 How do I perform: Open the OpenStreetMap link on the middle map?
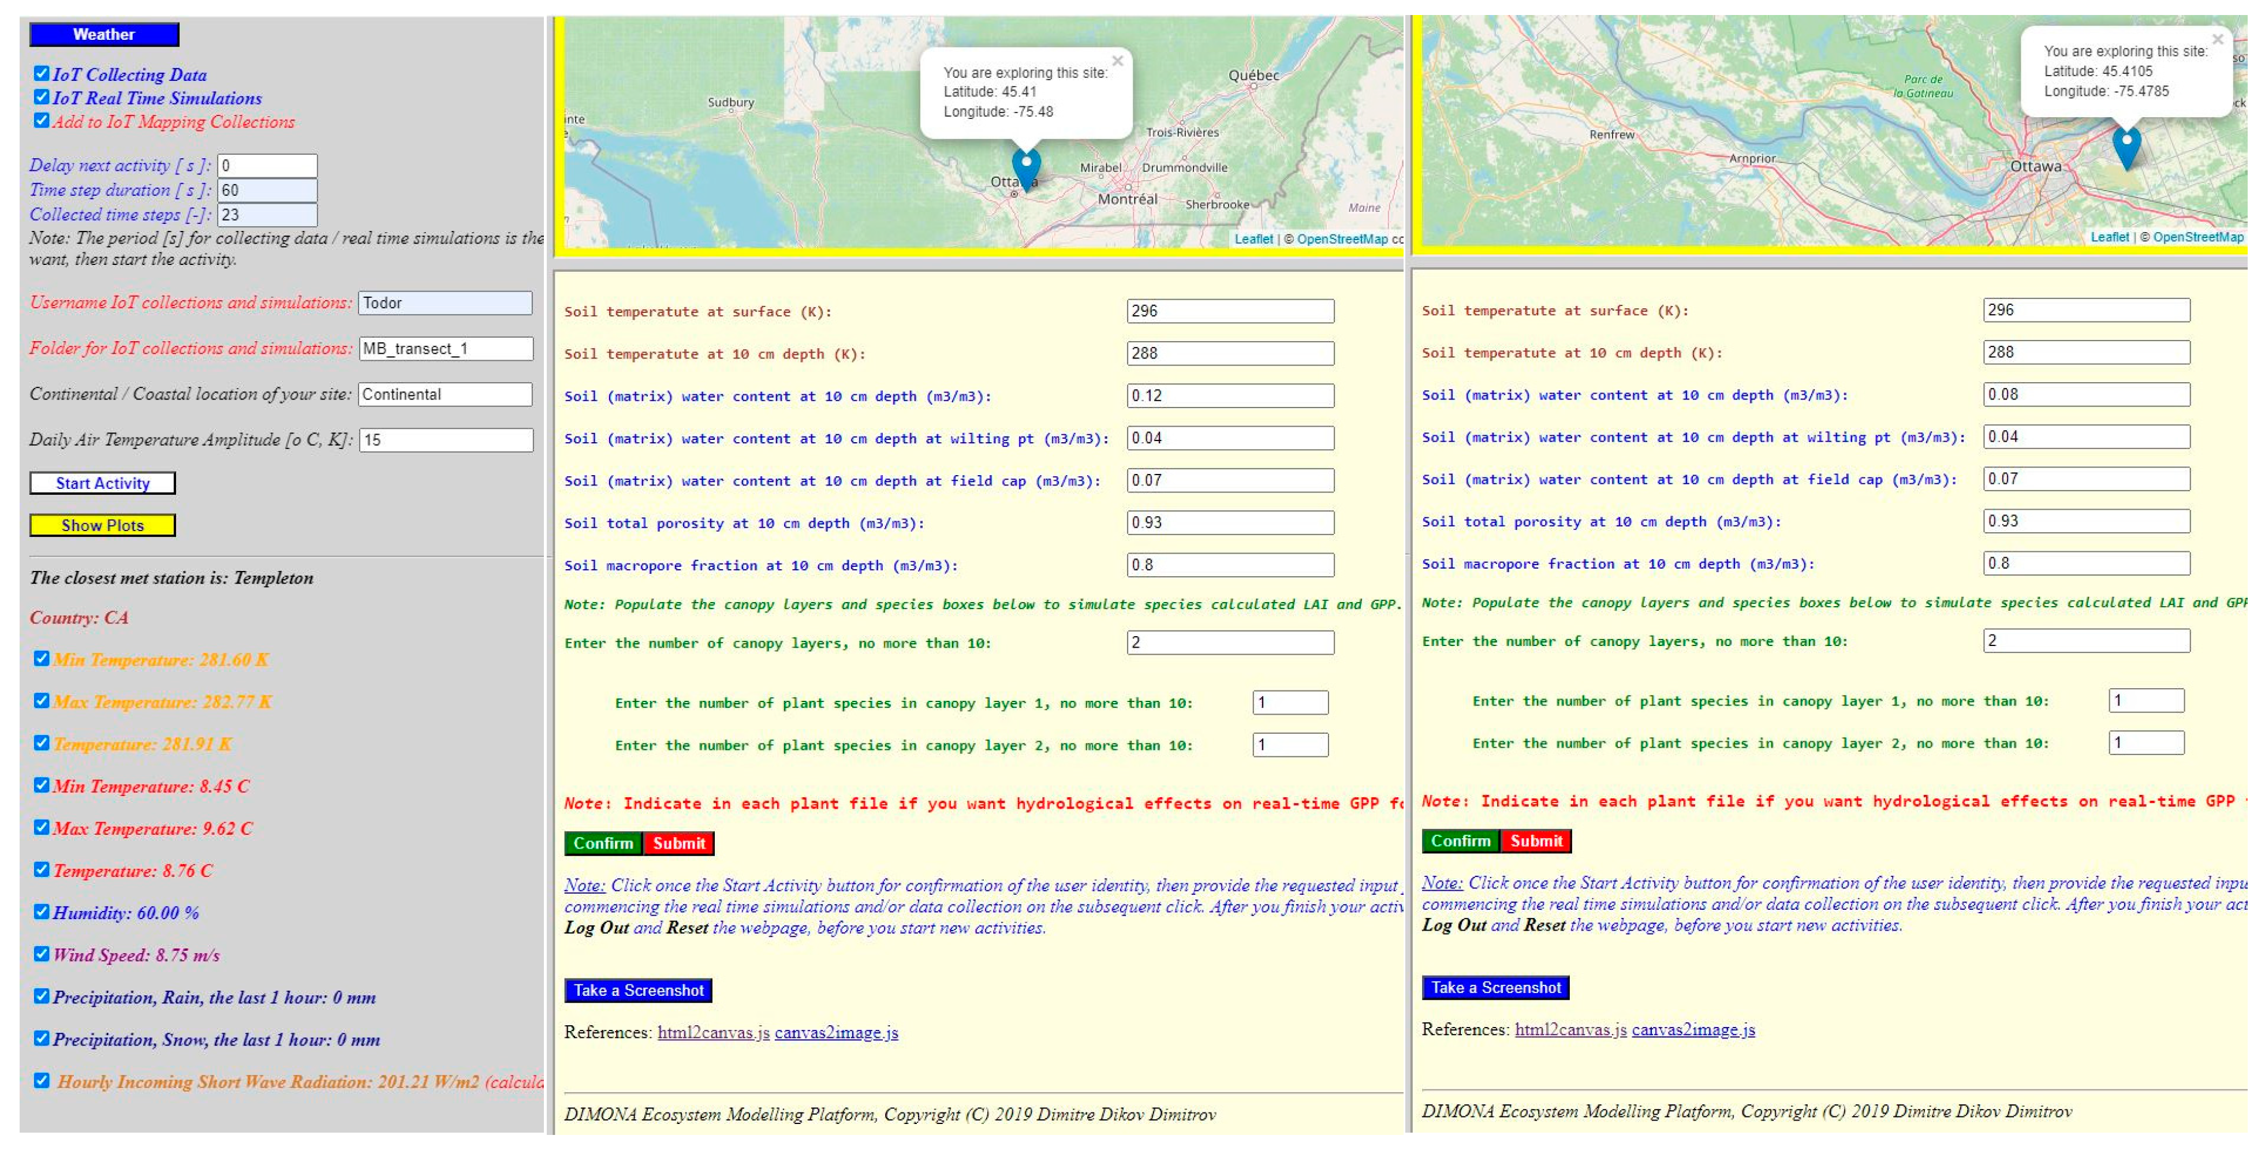(1342, 239)
